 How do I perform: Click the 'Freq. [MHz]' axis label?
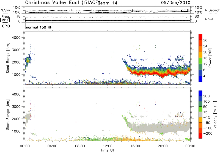(5, 18)
